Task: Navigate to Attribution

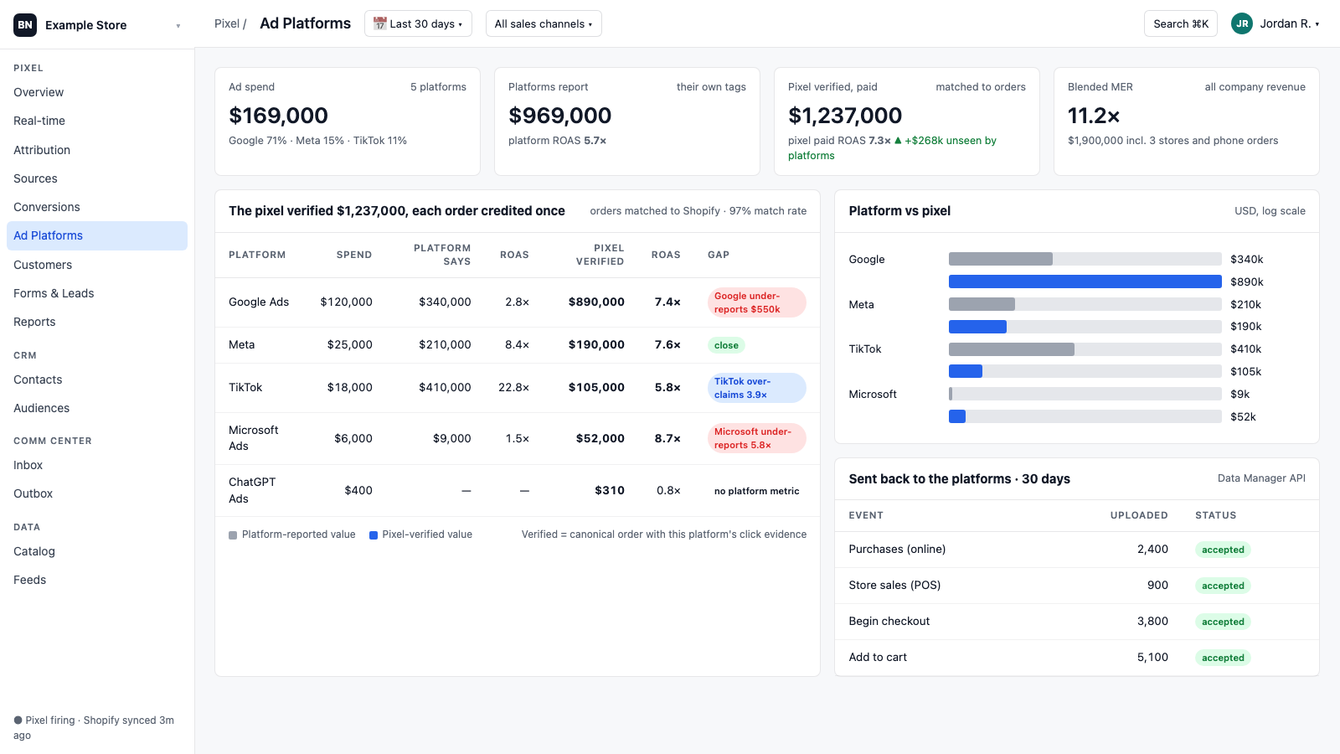Action: (x=97, y=150)
